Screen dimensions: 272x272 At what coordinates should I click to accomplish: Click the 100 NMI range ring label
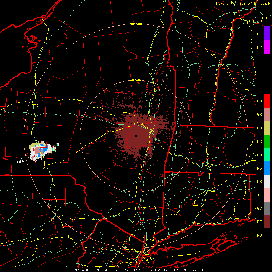[x=136, y=24]
